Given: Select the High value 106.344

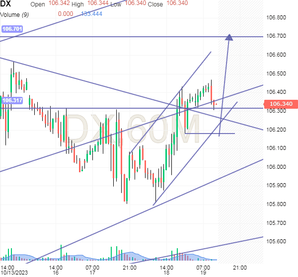Looking at the screenshot, I should [x=98, y=3].
